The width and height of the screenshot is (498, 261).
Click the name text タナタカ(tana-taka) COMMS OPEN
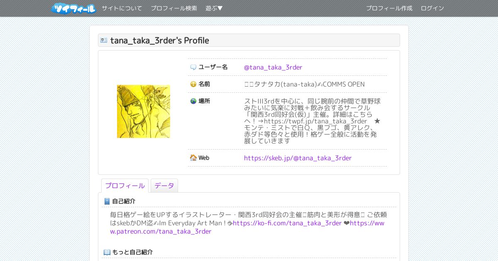coord(305,84)
